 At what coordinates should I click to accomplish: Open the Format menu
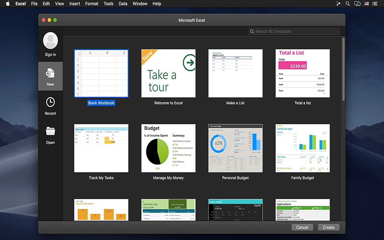[92, 3]
